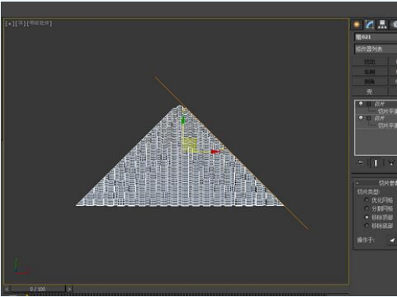Click the object name field 组021
This screenshot has width=397, height=297.
point(376,37)
